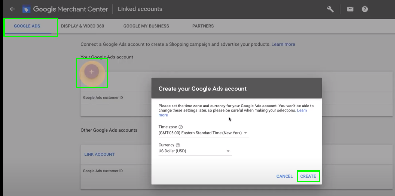Click the 'Other Google Ads accounts' heading

(x=109, y=130)
